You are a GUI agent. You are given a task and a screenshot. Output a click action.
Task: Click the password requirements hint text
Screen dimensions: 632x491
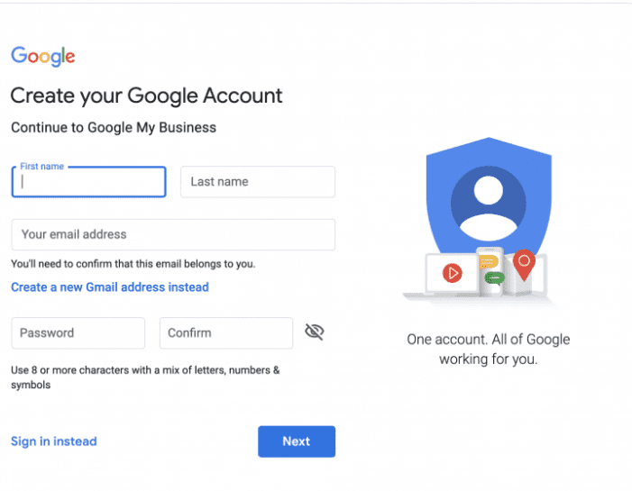pyautogui.click(x=145, y=377)
